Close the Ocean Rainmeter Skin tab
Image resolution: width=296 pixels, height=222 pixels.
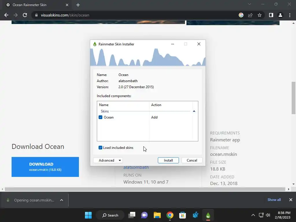tap(67, 5)
